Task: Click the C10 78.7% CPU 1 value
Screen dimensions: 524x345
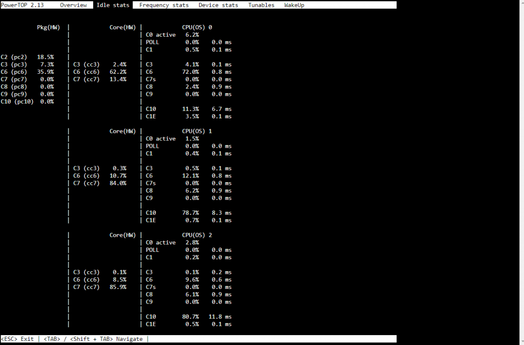Action: point(191,213)
